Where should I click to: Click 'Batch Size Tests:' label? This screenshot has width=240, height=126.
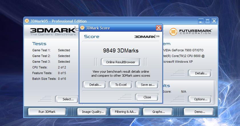(44, 79)
